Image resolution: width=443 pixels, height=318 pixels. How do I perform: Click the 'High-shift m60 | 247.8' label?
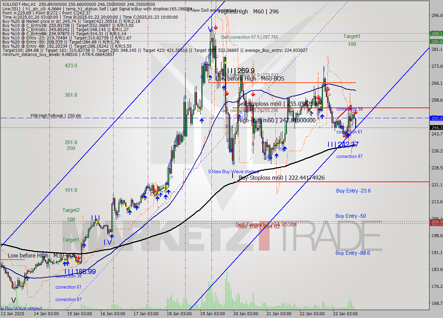click(277, 120)
